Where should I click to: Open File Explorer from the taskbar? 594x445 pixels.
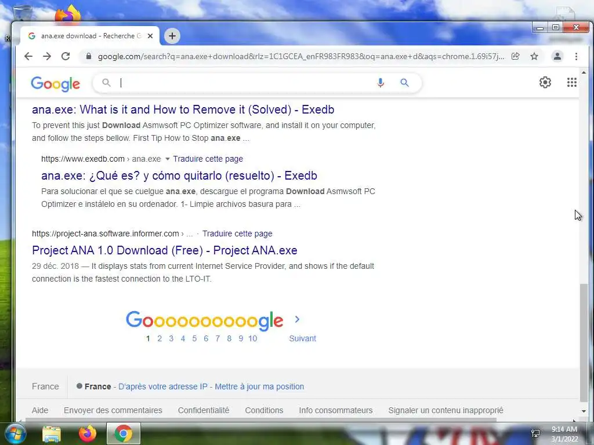click(52, 433)
